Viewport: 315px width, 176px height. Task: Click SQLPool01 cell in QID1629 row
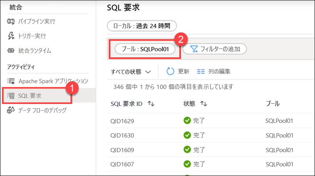coord(279,121)
